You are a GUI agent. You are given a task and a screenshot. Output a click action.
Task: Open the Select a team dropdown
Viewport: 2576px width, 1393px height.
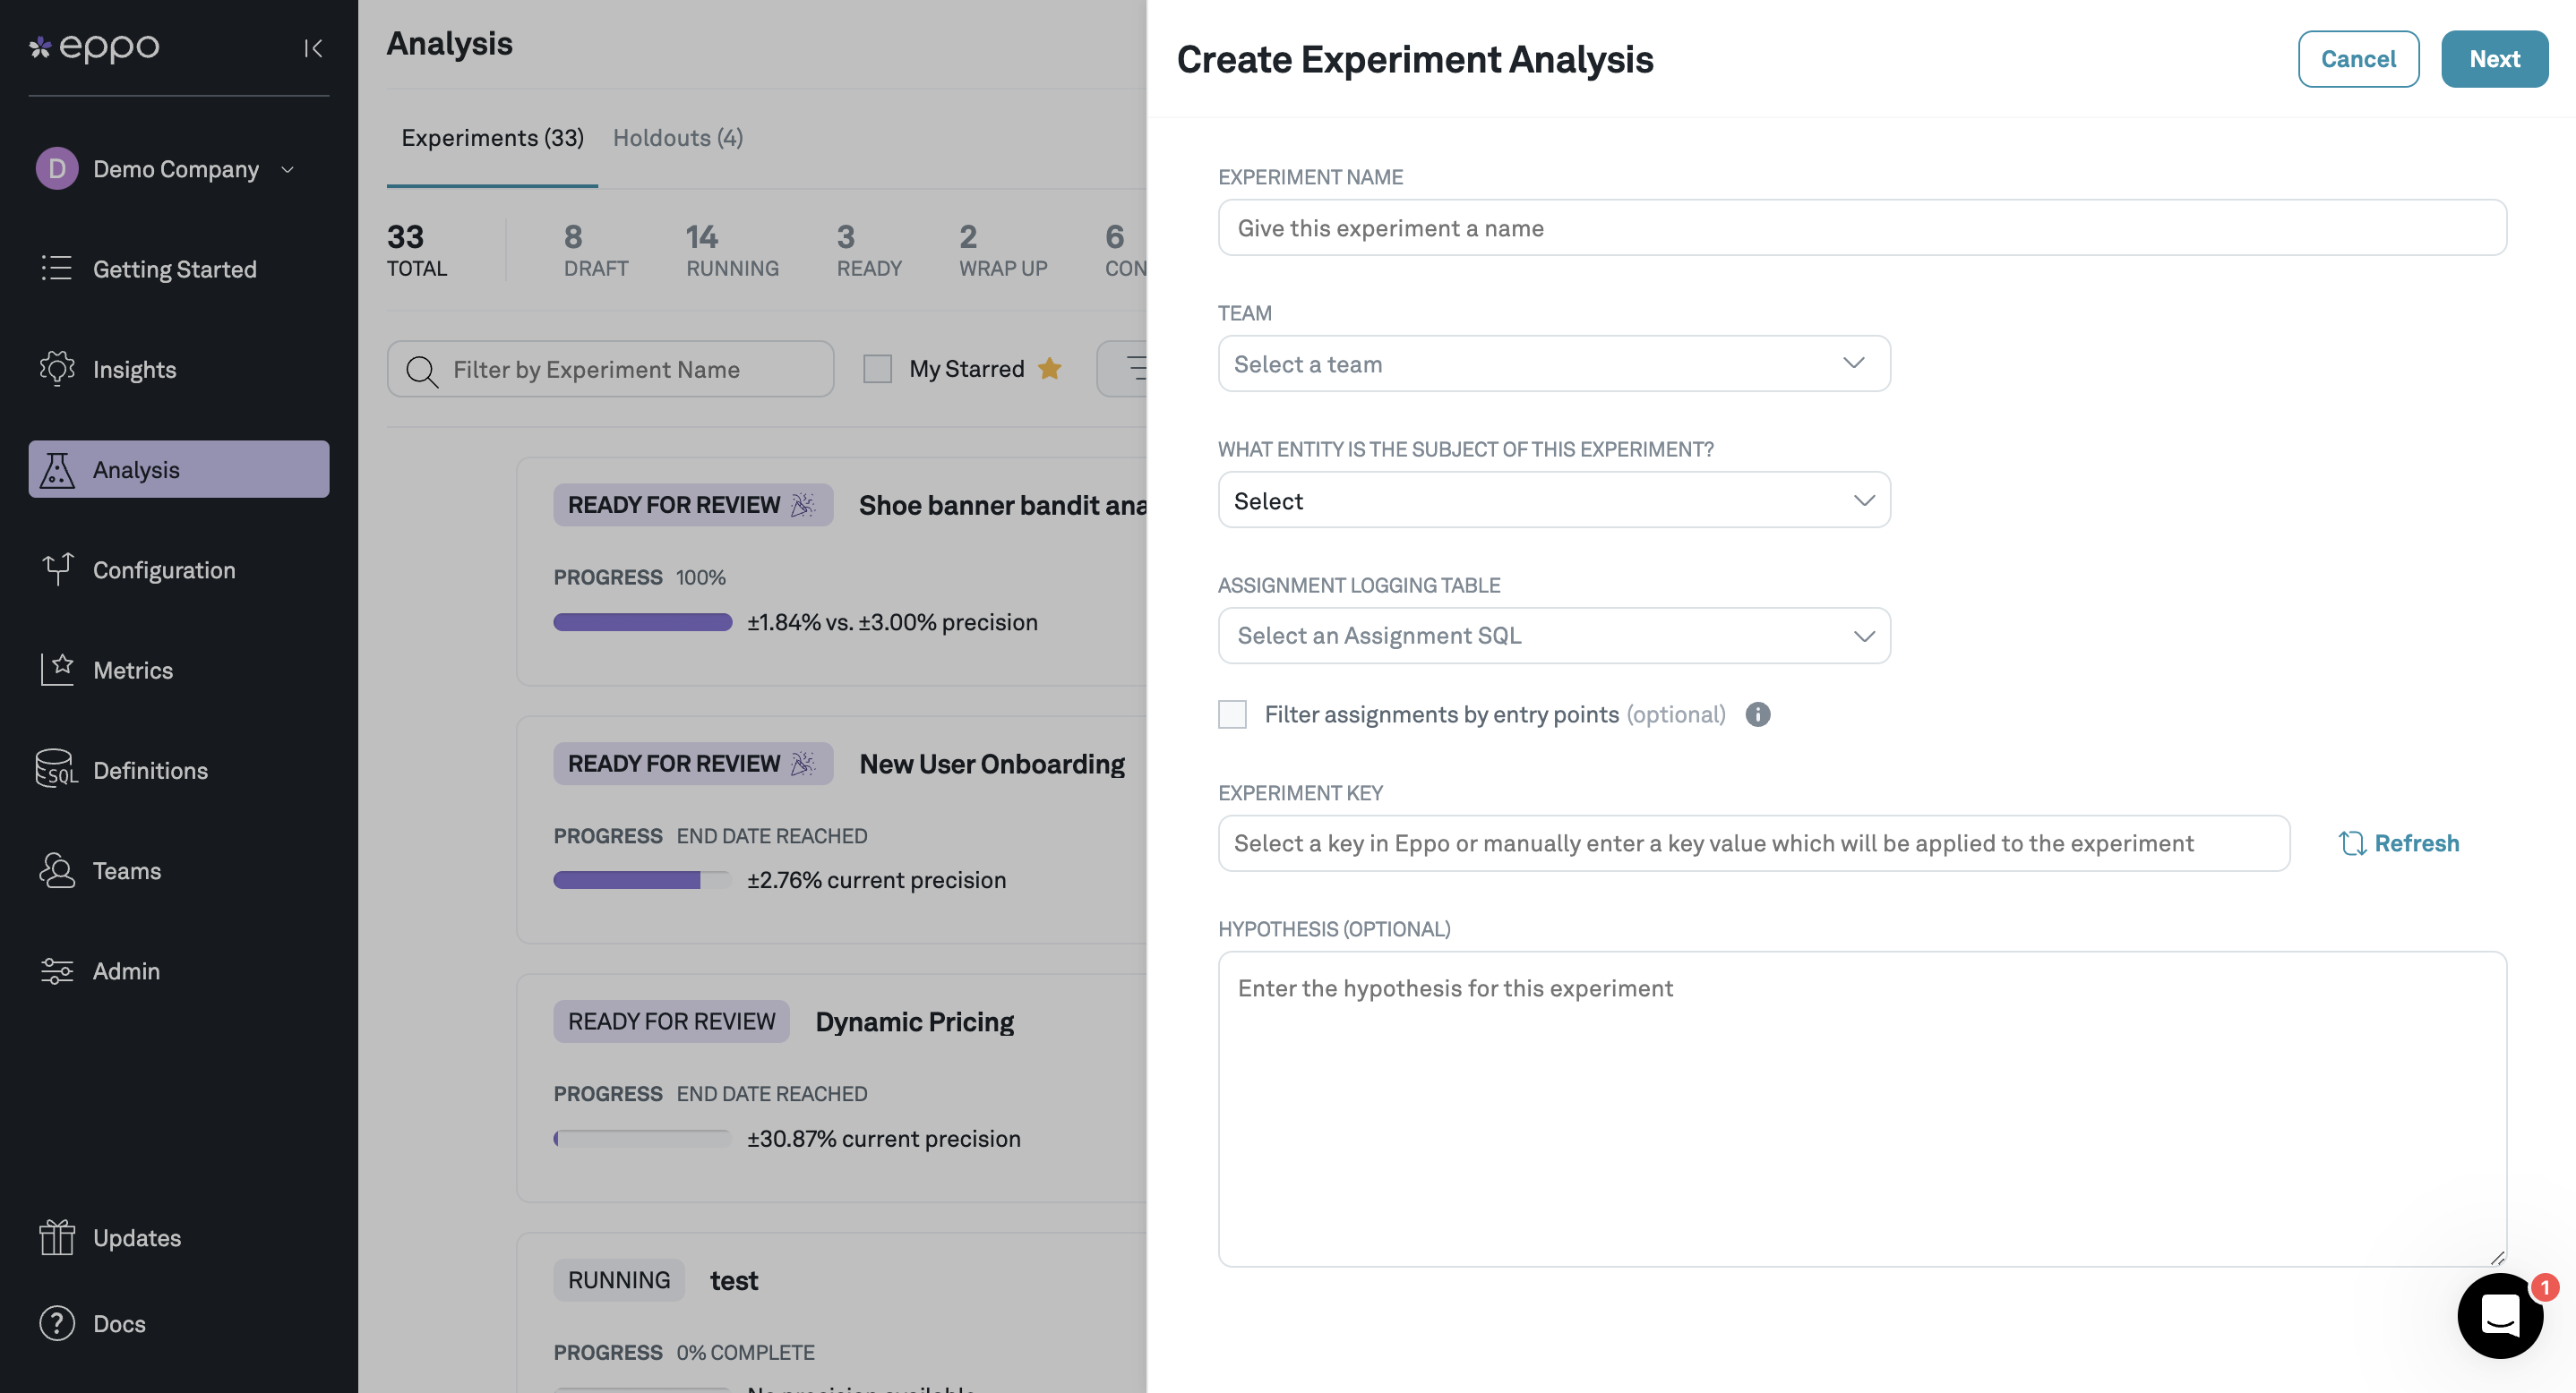click(1553, 363)
